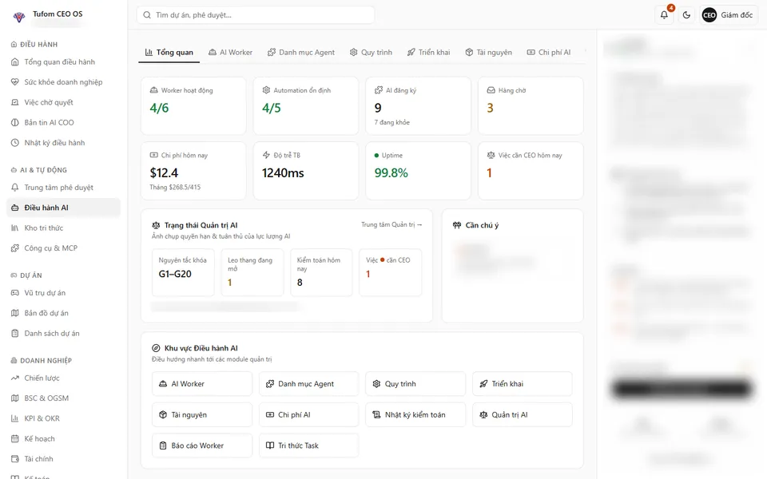Open the Tri thức Task button
Image resolution: width=767 pixels, height=479 pixels.
click(308, 445)
